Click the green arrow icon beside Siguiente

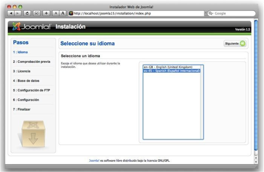(242, 43)
